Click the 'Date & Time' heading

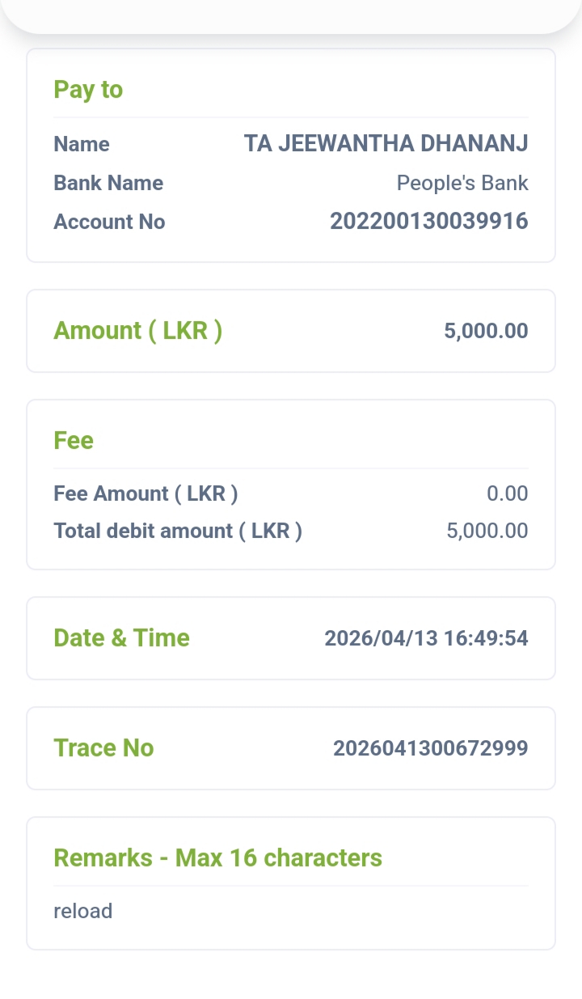[121, 638]
